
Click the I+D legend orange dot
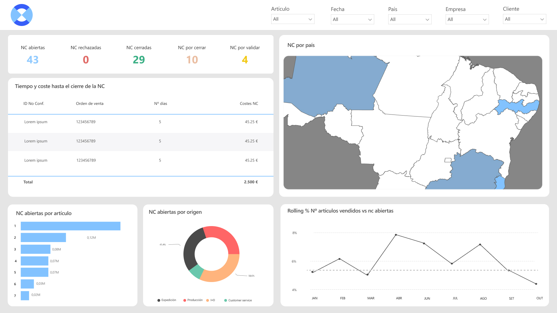(207, 300)
